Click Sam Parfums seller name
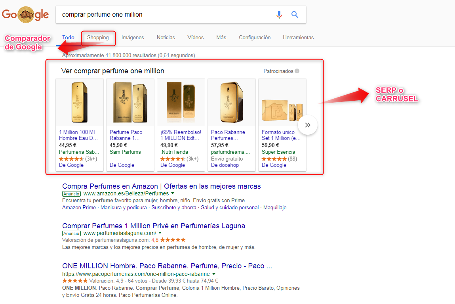 [125, 152]
